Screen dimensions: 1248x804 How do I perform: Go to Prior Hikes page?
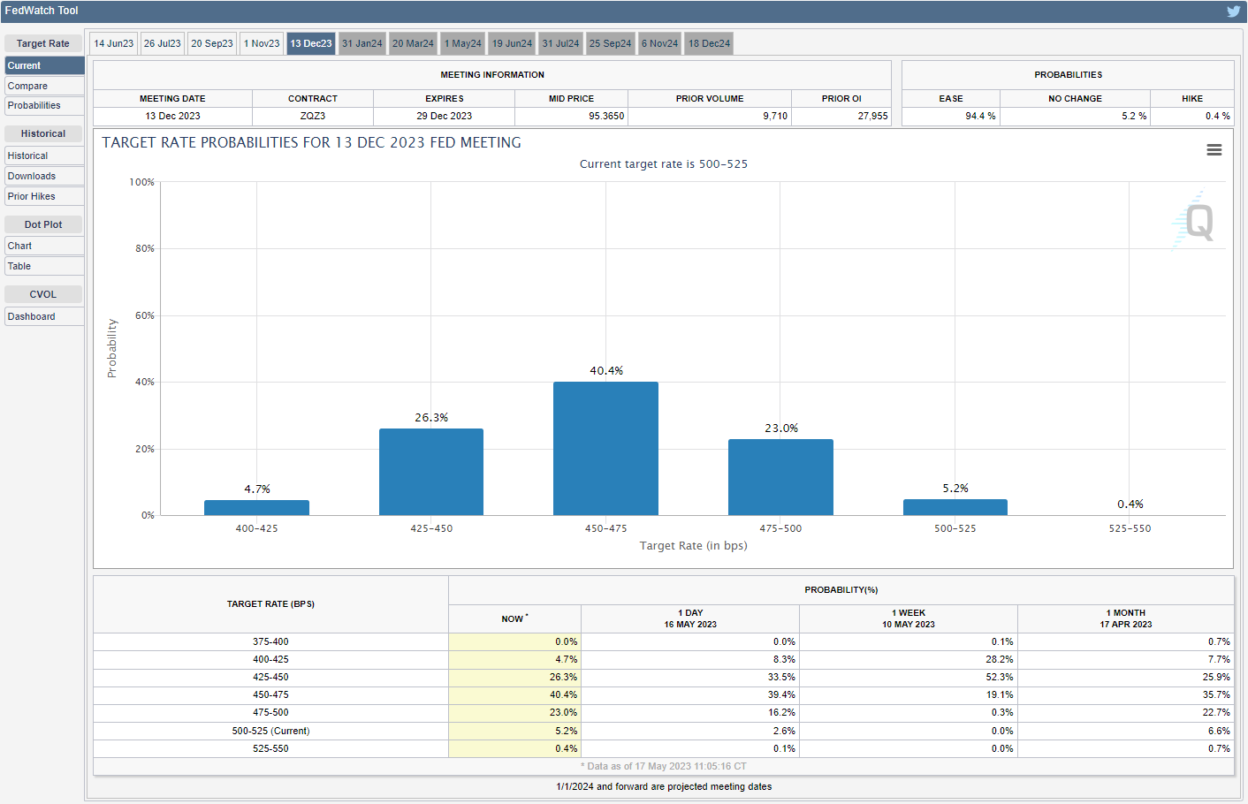coord(44,196)
